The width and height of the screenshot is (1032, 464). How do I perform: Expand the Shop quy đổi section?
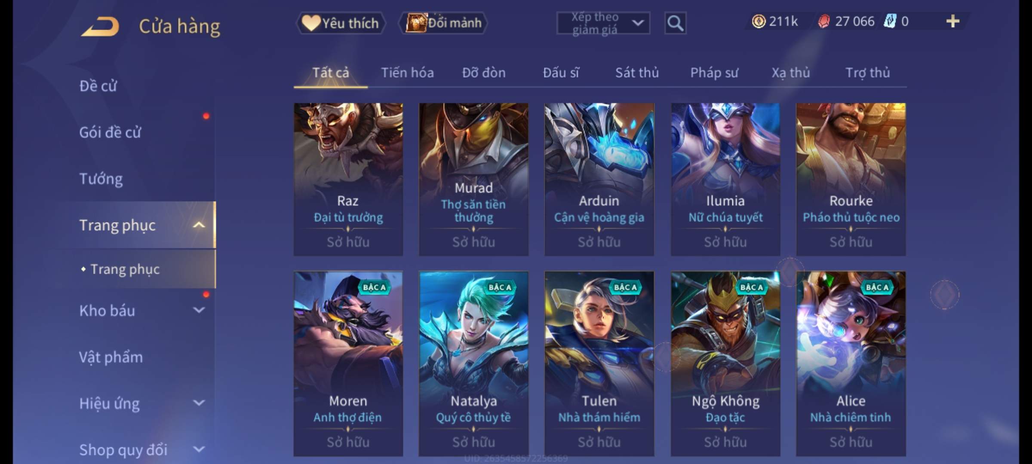click(x=199, y=449)
